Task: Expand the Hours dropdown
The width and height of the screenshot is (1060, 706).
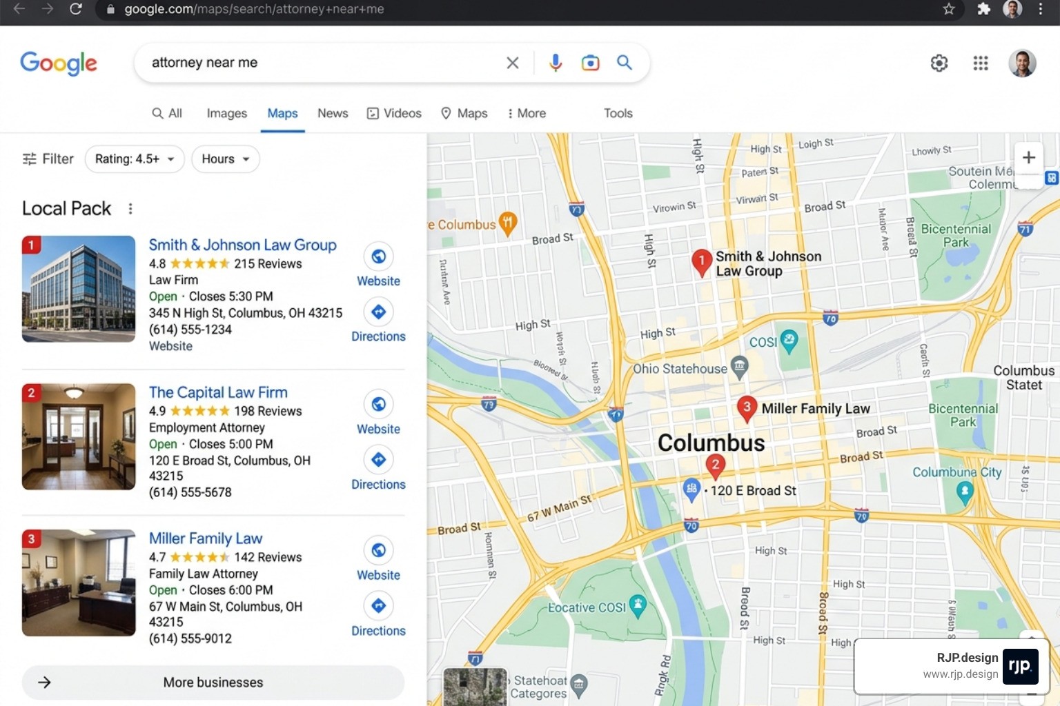Action: (226, 159)
